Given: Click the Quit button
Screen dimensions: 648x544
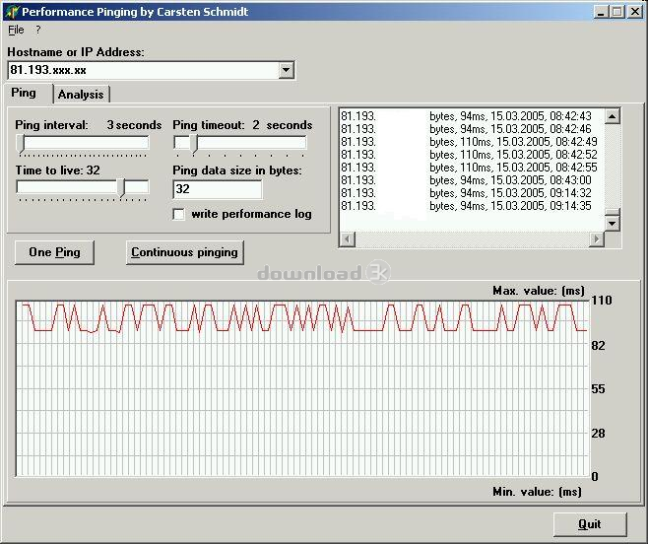Looking at the screenshot, I should point(590,524).
